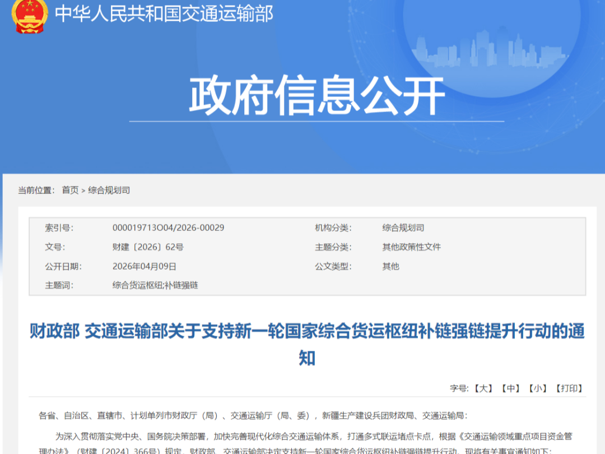Click the 中华人民共和国交通运输部 site title
Image resolution: width=605 pixels, height=454 pixels.
(x=164, y=13)
